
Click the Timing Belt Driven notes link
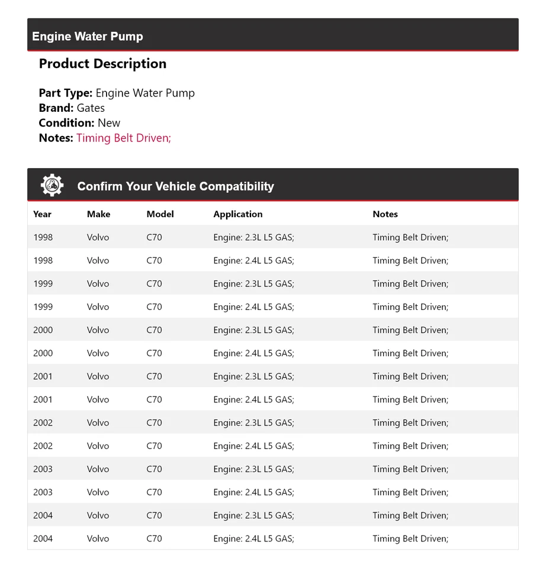pos(123,138)
